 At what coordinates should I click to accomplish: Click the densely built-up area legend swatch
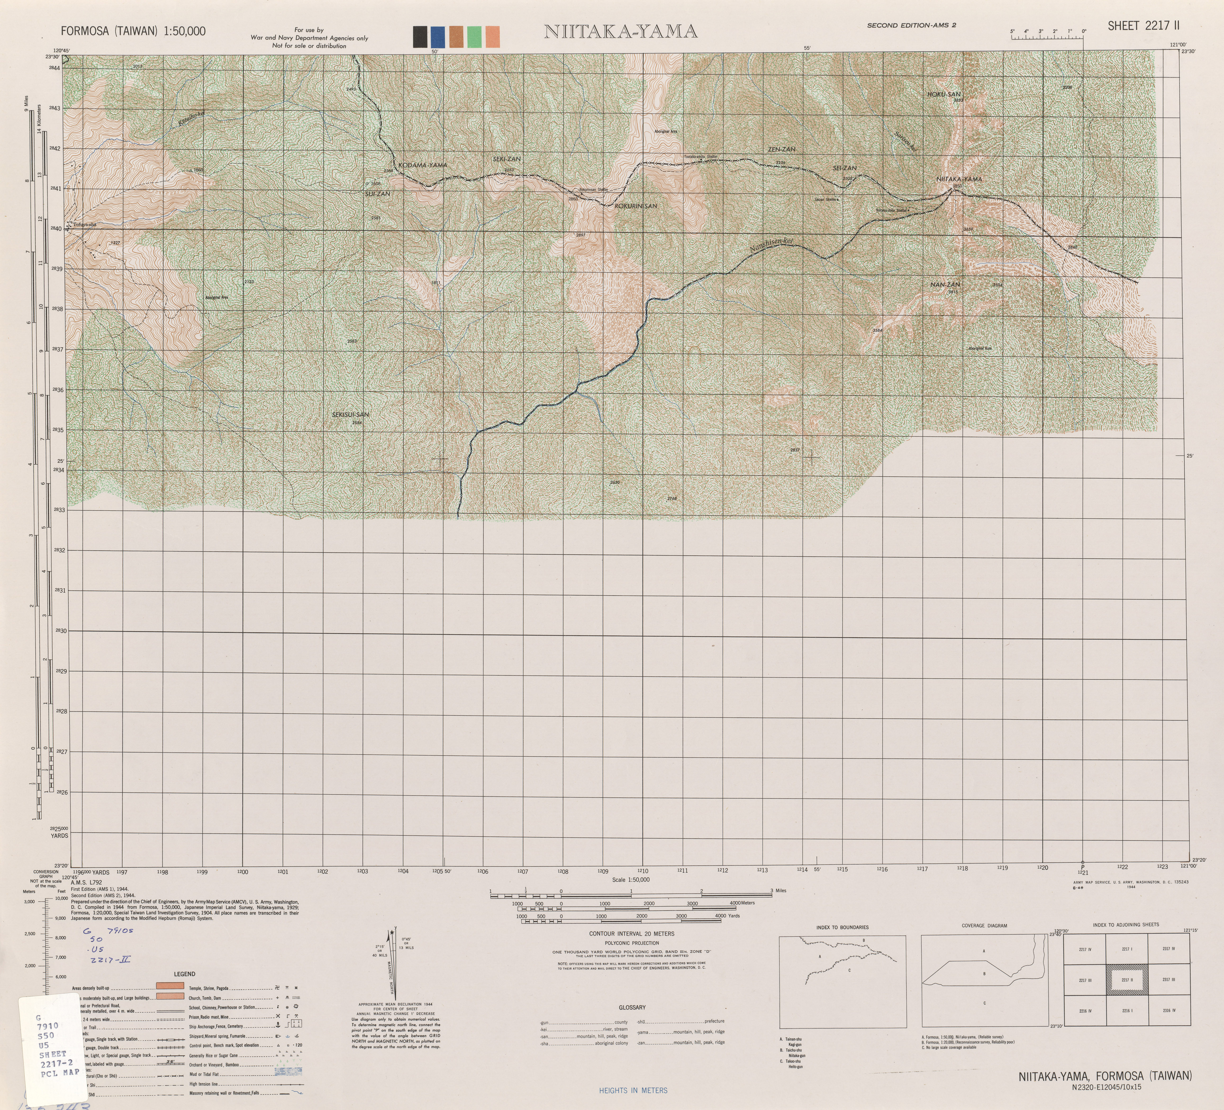tap(170, 986)
